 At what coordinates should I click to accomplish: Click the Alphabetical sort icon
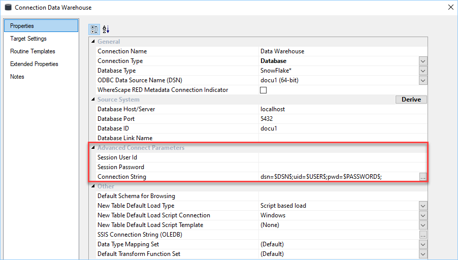106,29
